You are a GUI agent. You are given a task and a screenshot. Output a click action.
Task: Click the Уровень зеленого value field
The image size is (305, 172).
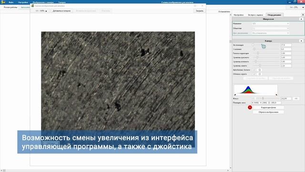(x=286, y=62)
